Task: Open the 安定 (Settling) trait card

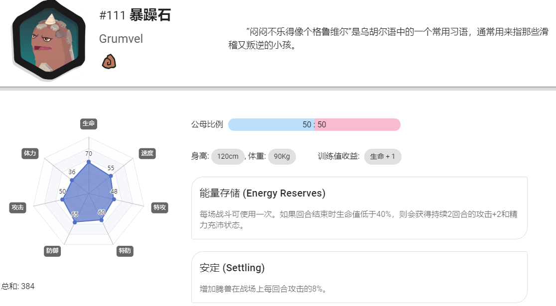Action: click(x=359, y=277)
